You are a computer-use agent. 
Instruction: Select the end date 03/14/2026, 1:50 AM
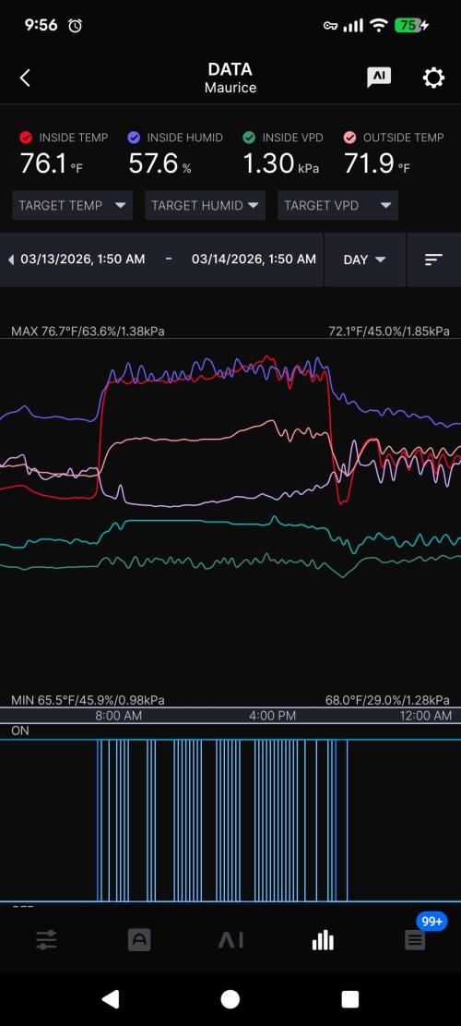(x=254, y=260)
